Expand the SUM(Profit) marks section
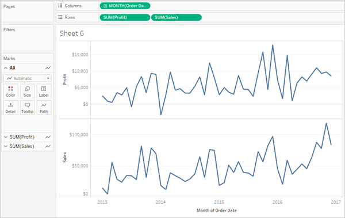Viewport: 345px width, 218px height. coord(6,137)
